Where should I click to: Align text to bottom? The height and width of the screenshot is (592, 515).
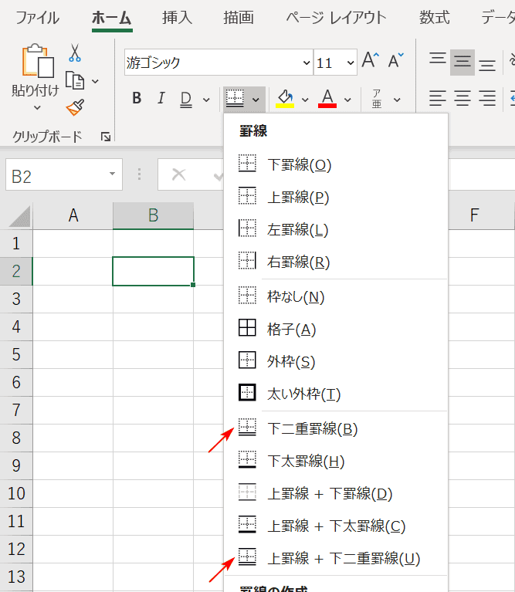[487, 66]
